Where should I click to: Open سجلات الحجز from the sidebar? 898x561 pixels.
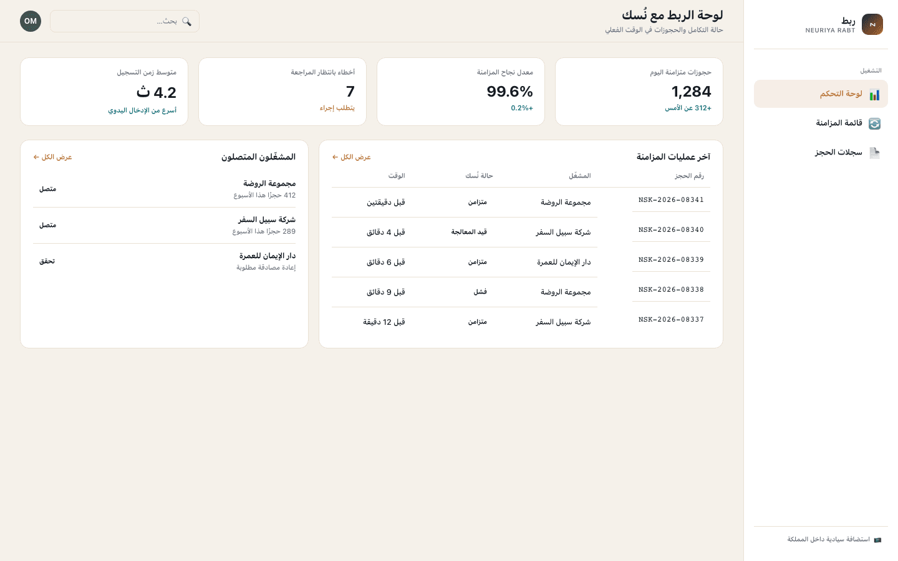pyautogui.click(x=821, y=152)
